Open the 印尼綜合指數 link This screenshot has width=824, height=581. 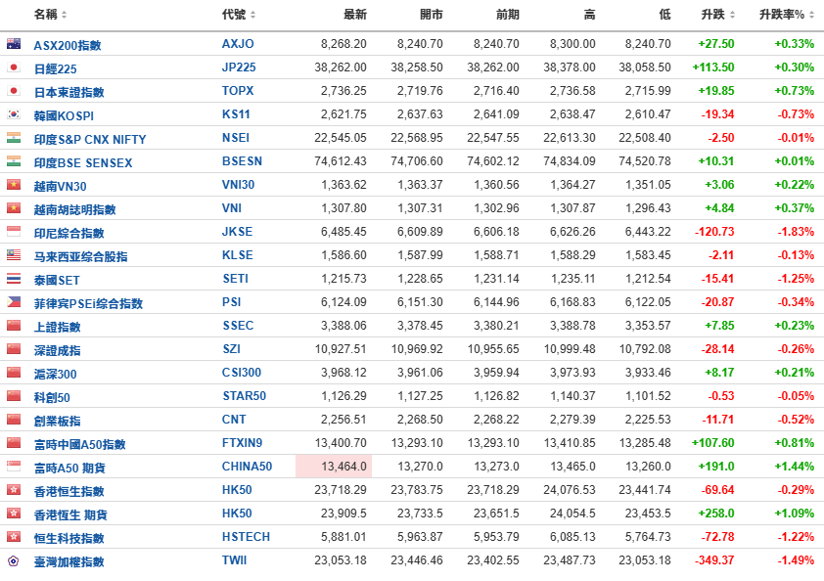69,233
